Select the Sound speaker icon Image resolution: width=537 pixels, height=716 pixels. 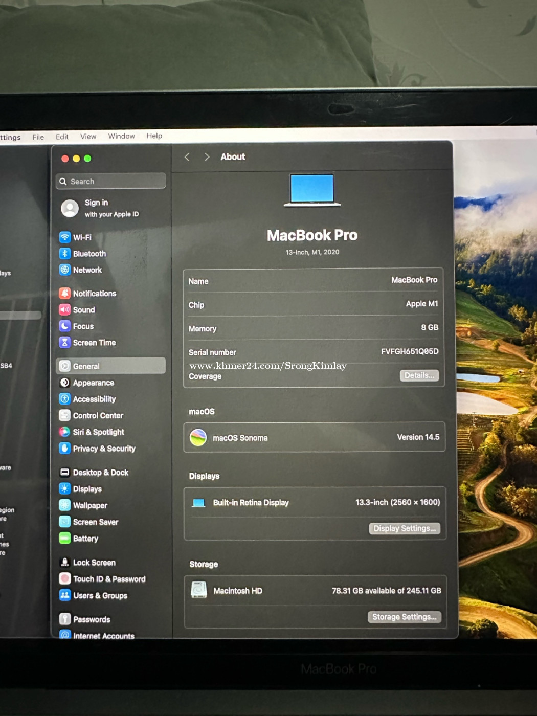(65, 310)
